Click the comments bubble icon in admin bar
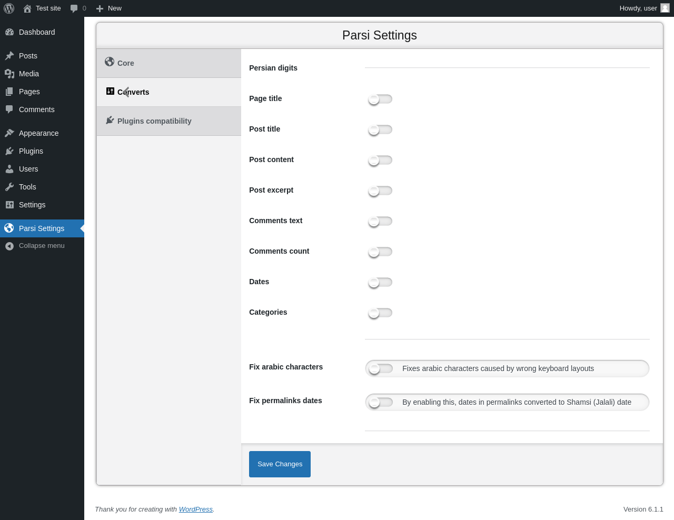 (x=74, y=8)
